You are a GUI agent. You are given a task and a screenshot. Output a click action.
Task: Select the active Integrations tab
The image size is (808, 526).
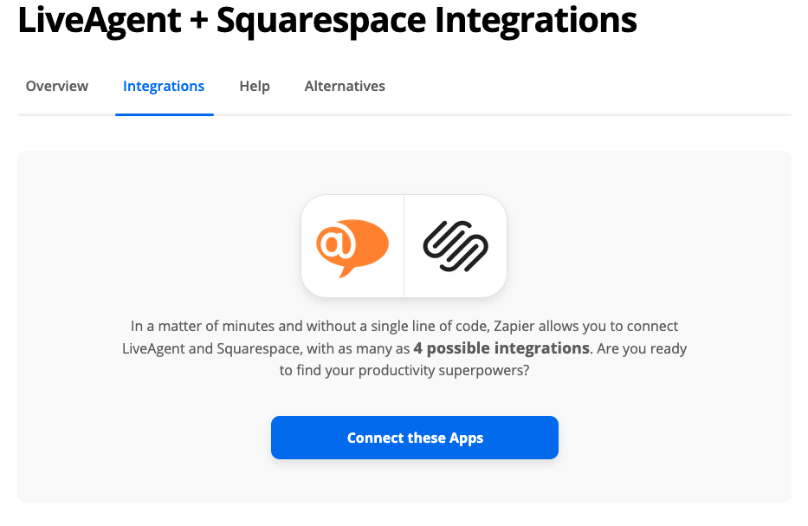164,86
